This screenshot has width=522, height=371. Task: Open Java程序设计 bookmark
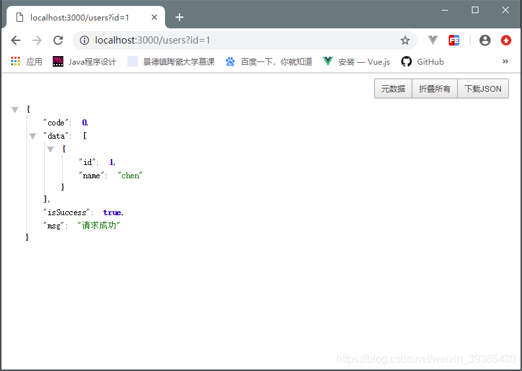click(84, 61)
